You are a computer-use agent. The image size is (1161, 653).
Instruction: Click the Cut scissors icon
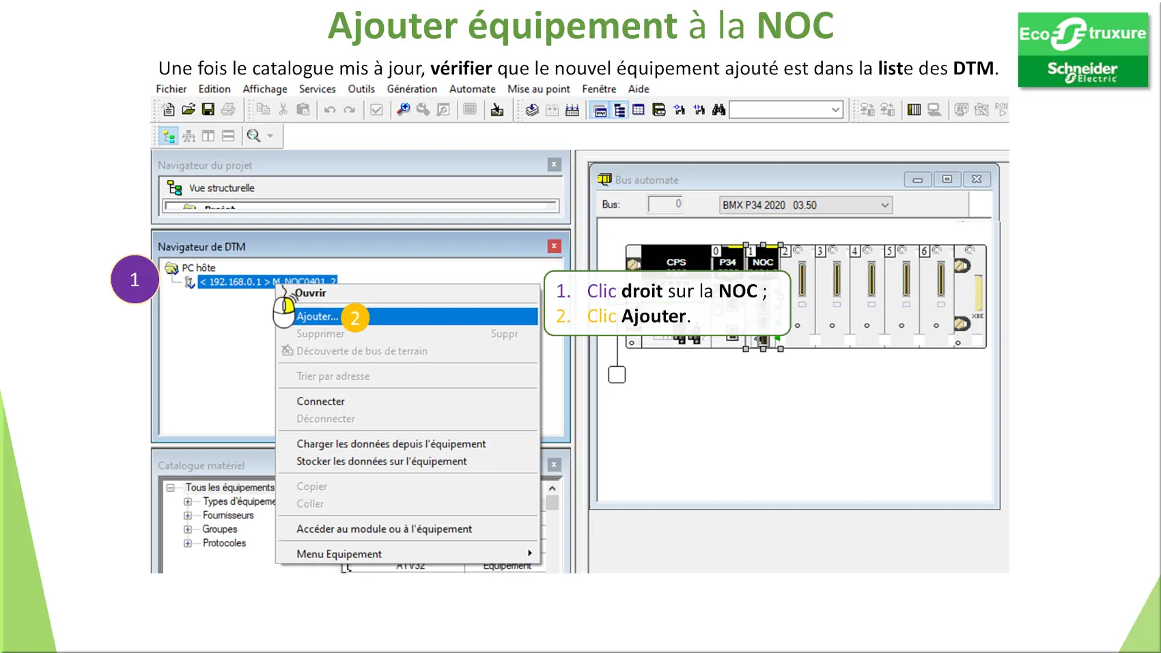click(283, 109)
